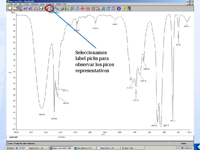Click the status bar Ready message
This screenshot has width=200, height=150.
(x=22, y=144)
